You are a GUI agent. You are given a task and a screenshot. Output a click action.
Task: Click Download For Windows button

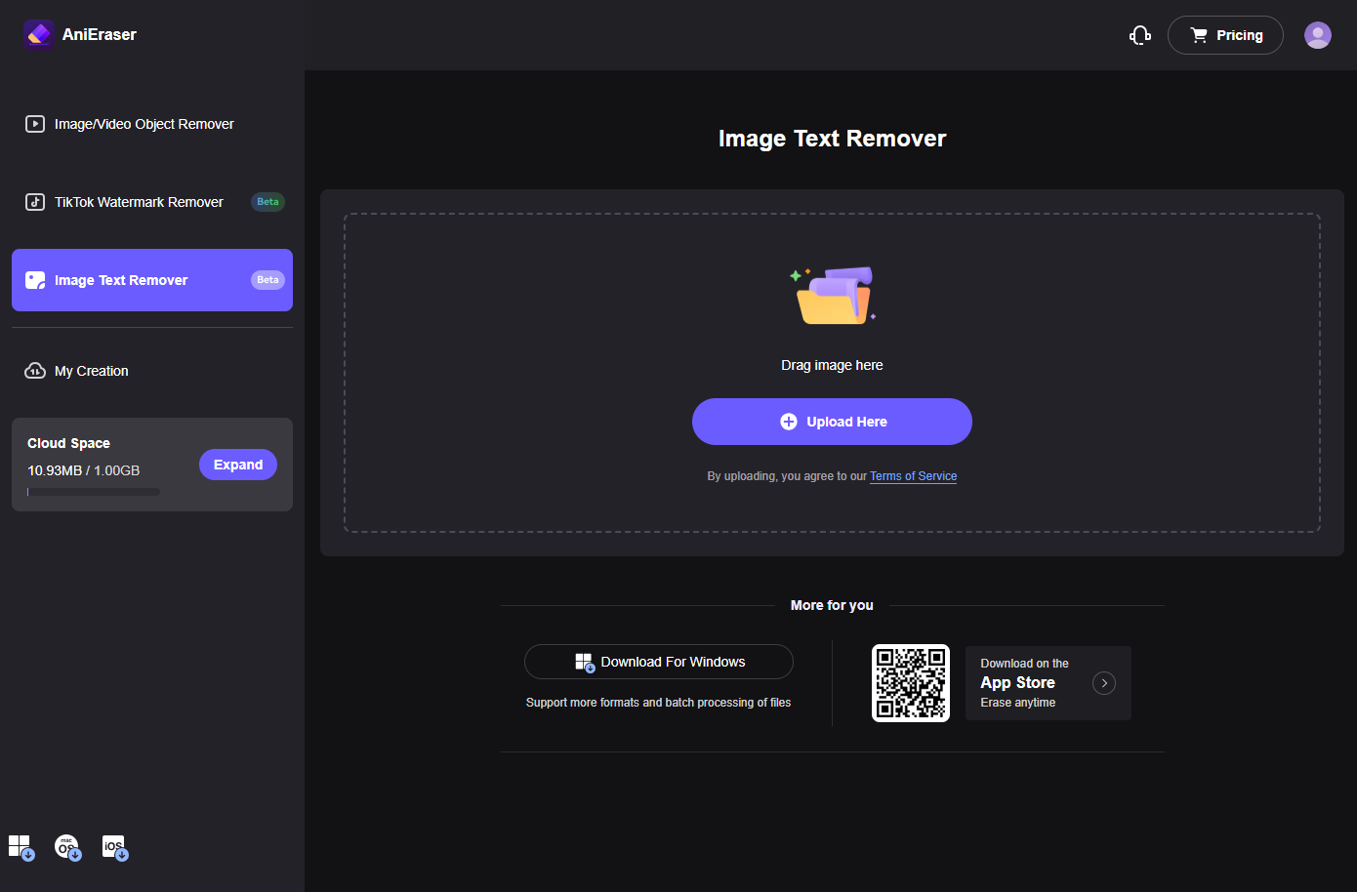[x=659, y=662]
